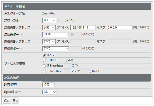Image resolution: width=154 pixels, height=106 pixels.
Task: Open the プロトコル TCP dropdown
Action: [49, 20]
